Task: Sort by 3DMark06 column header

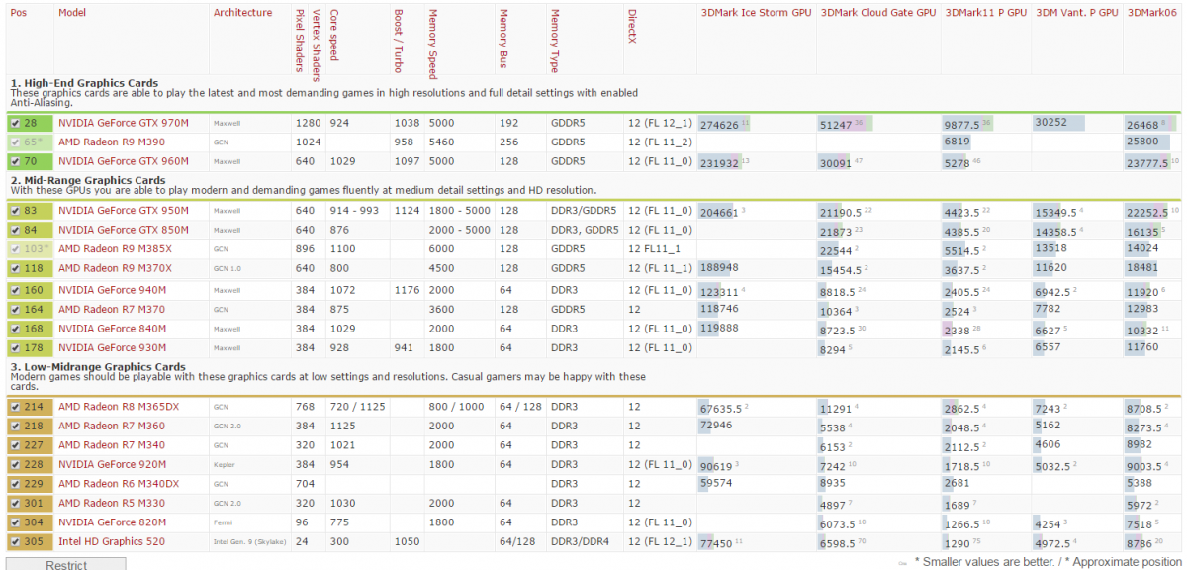Action: [x=1150, y=13]
